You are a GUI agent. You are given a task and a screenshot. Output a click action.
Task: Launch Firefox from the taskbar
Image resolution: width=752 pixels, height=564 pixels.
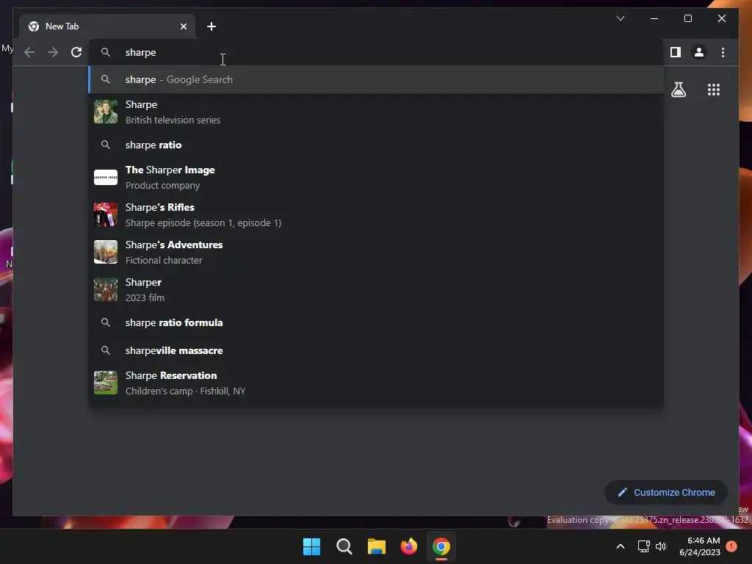408,546
